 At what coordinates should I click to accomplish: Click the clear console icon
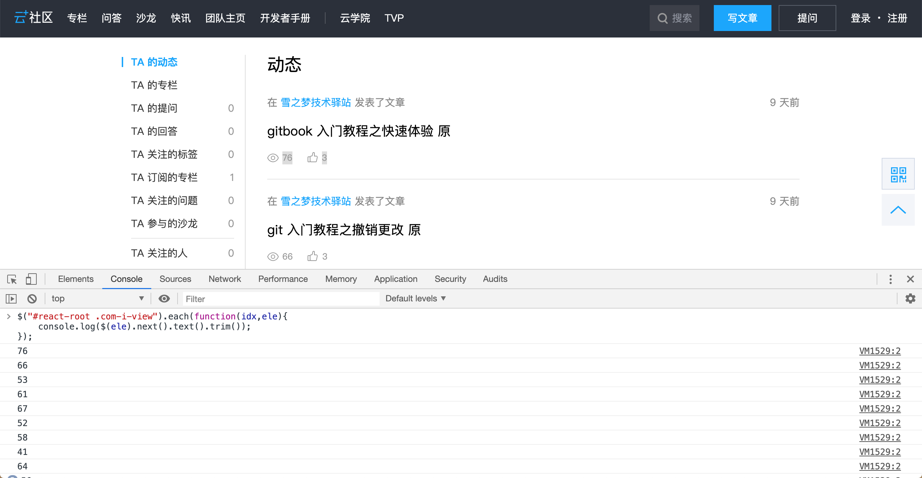click(x=32, y=298)
